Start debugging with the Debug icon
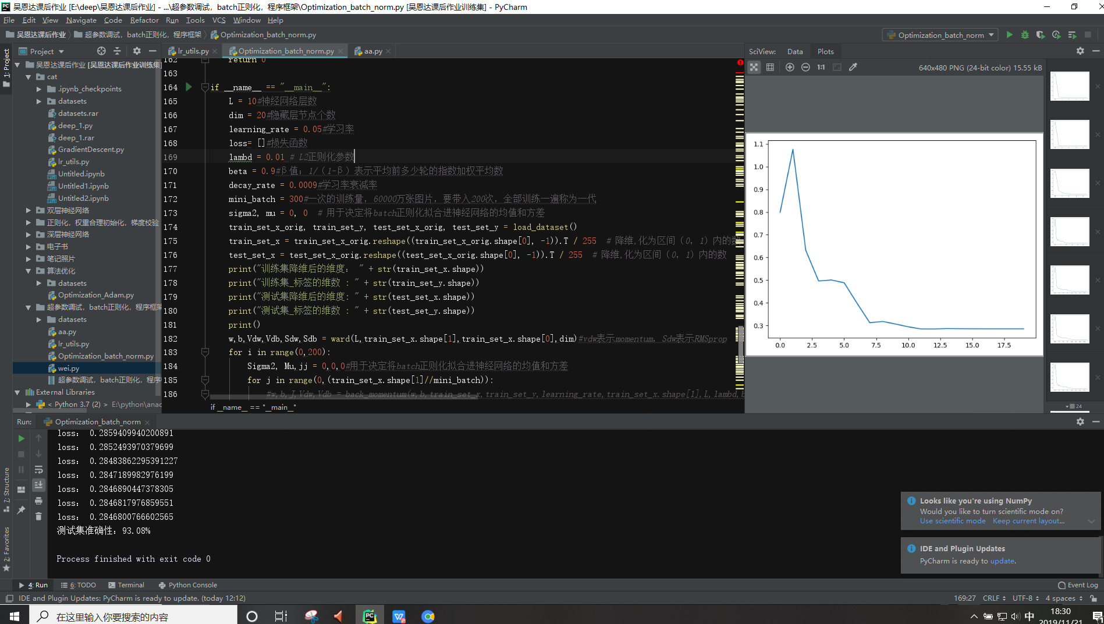1104x624 pixels. [1025, 35]
